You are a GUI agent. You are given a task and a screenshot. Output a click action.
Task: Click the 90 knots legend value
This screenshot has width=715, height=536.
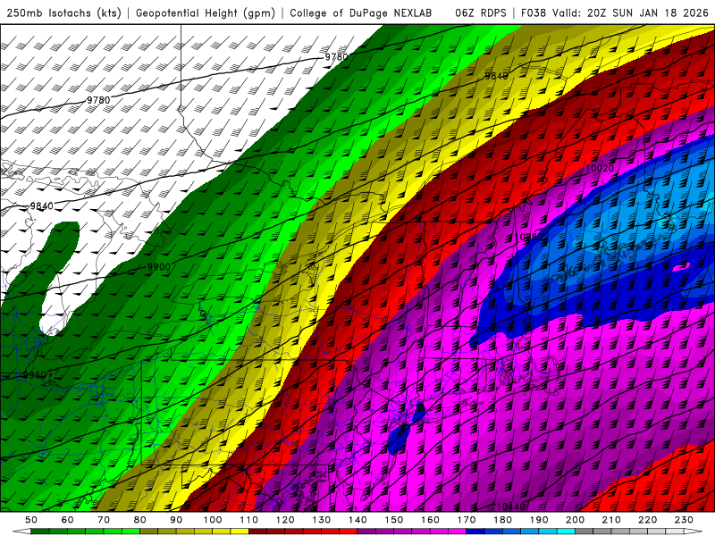[x=176, y=520]
